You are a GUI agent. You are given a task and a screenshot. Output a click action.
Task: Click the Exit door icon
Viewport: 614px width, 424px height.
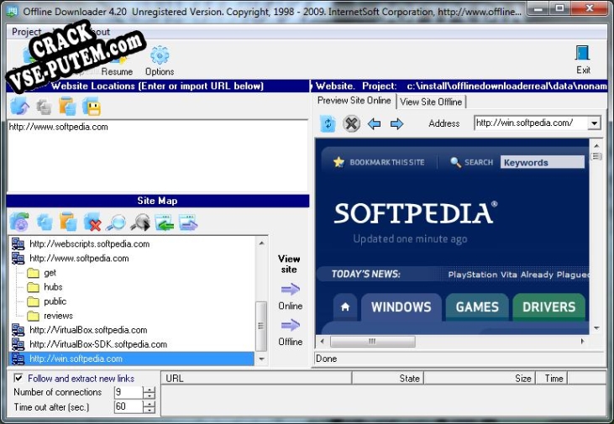583,55
